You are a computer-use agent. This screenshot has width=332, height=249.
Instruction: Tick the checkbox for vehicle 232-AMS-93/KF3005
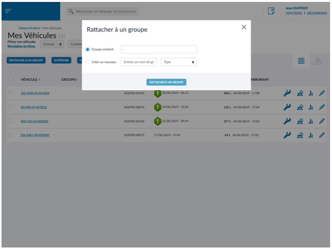(x=11, y=93)
